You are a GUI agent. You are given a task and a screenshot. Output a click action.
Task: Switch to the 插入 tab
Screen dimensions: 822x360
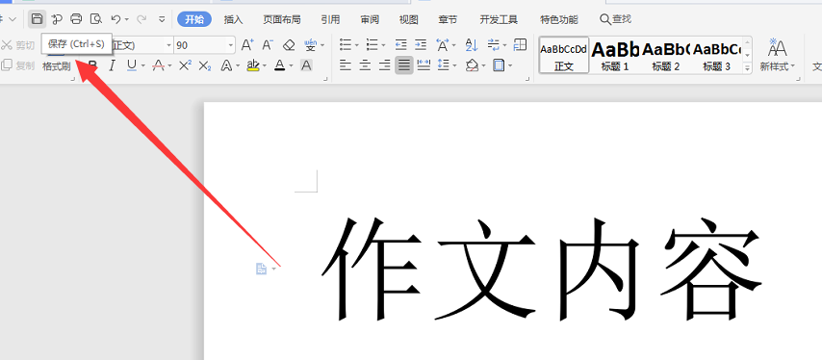(233, 20)
